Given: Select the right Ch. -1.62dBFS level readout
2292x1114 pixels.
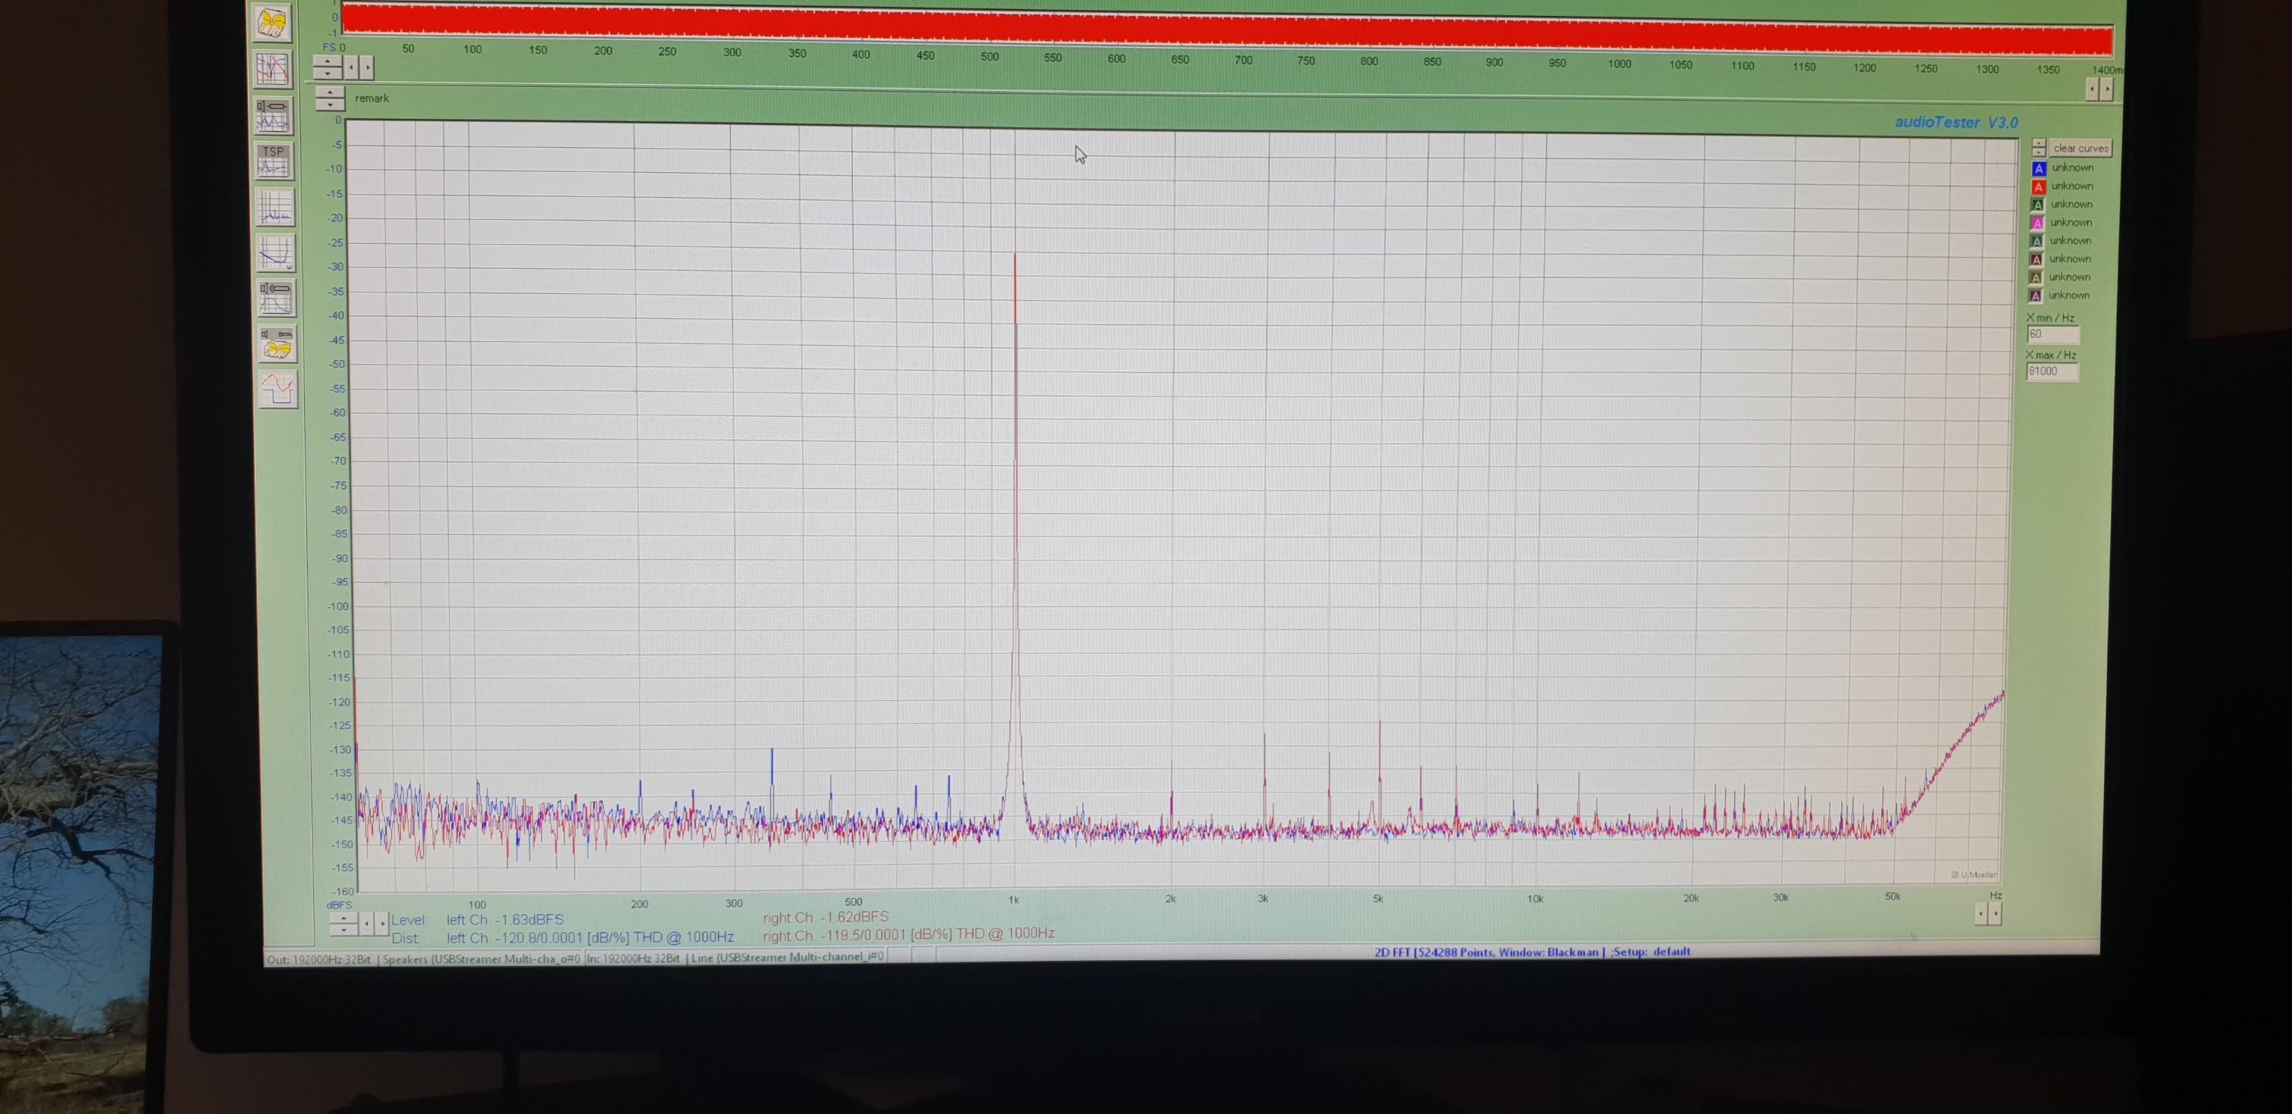Looking at the screenshot, I should click(826, 918).
